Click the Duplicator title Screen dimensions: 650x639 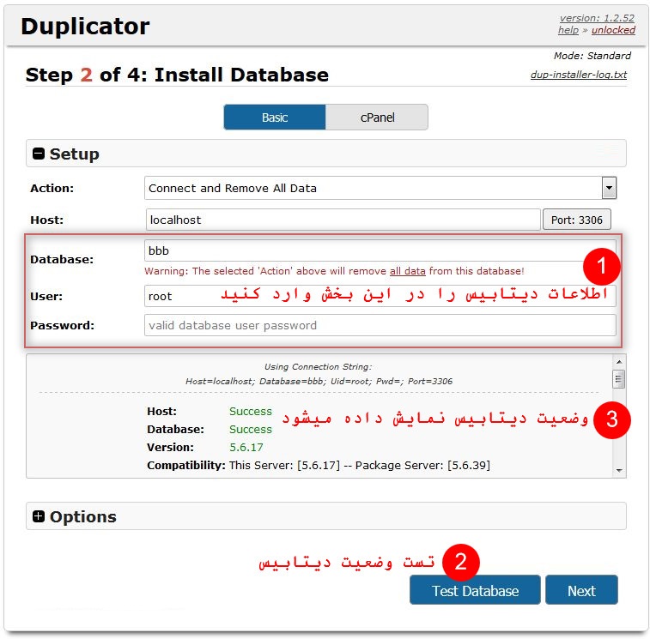(x=85, y=26)
